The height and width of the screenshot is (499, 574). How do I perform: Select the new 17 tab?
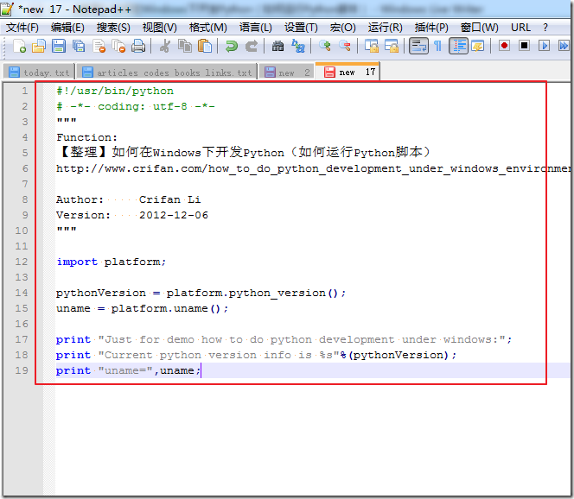coord(347,72)
